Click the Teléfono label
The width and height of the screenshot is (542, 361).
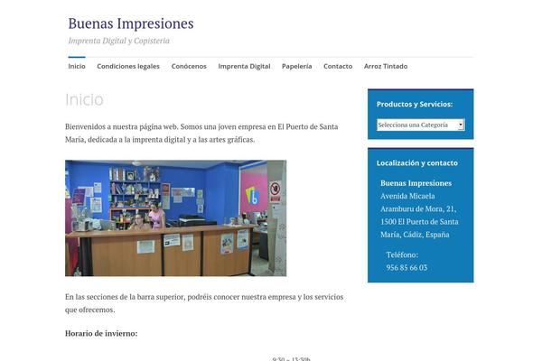point(402,255)
